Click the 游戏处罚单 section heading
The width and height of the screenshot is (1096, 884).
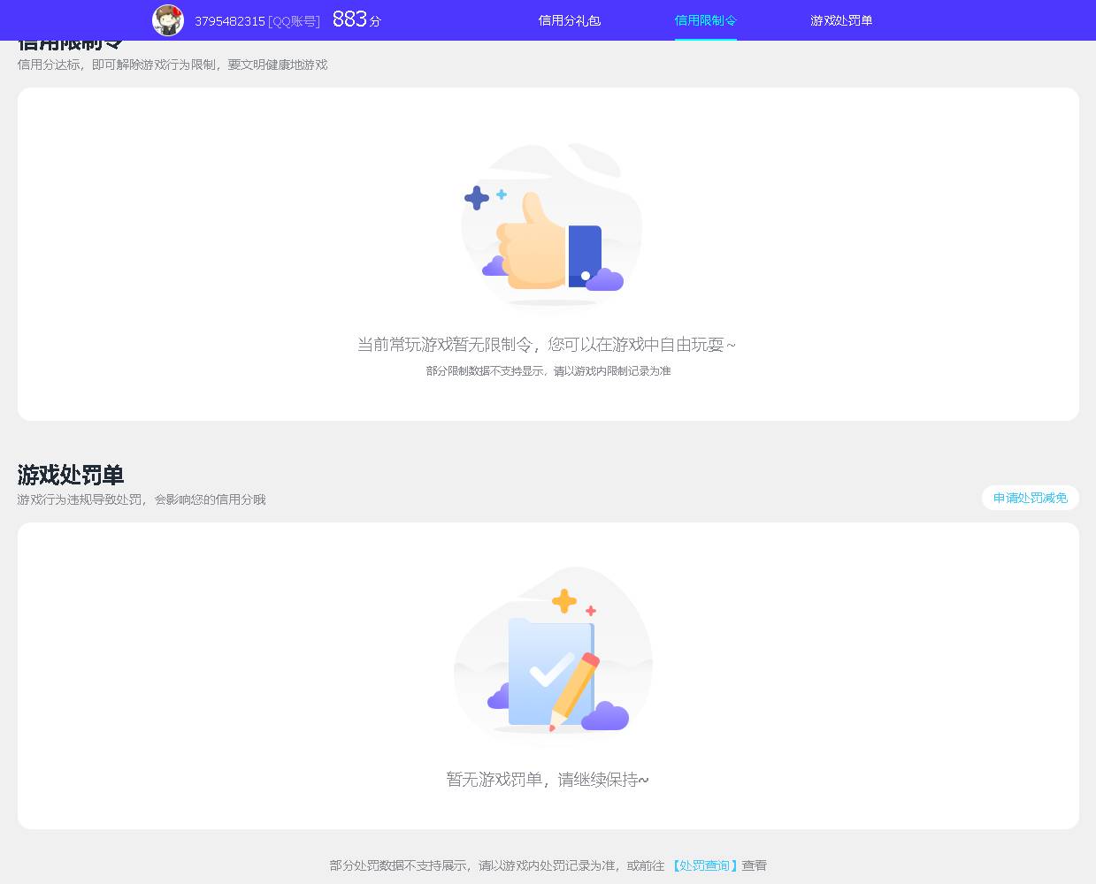(70, 476)
